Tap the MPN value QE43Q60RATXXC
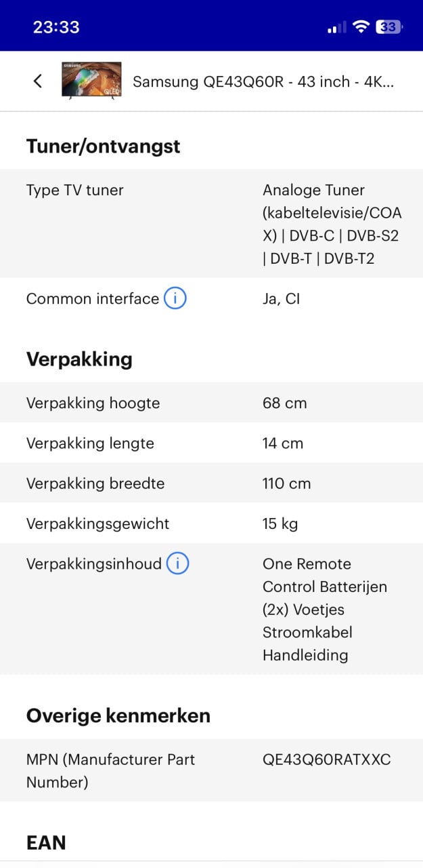The height and width of the screenshot is (868, 423). tap(327, 759)
